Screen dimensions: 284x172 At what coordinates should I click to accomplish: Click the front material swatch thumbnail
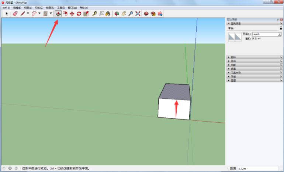(x=232, y=36)
